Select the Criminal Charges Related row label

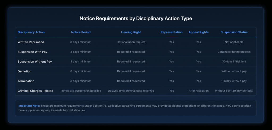click(35, 91)
